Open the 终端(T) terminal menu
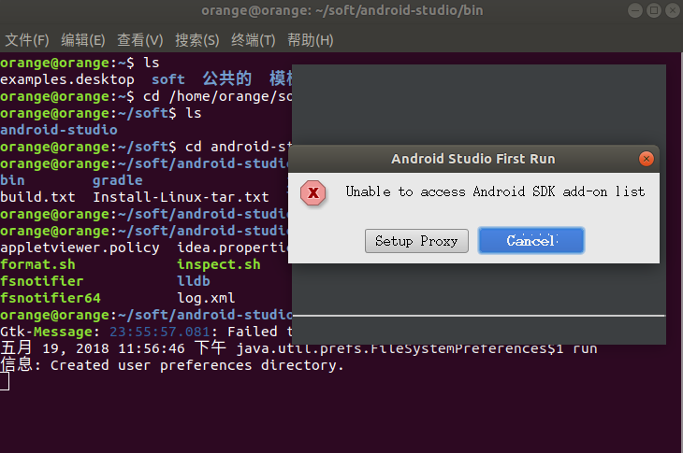The width and height of the screenshot is (683, 453). 253,40
